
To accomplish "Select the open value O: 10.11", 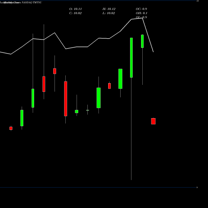I will coord(75,9).
